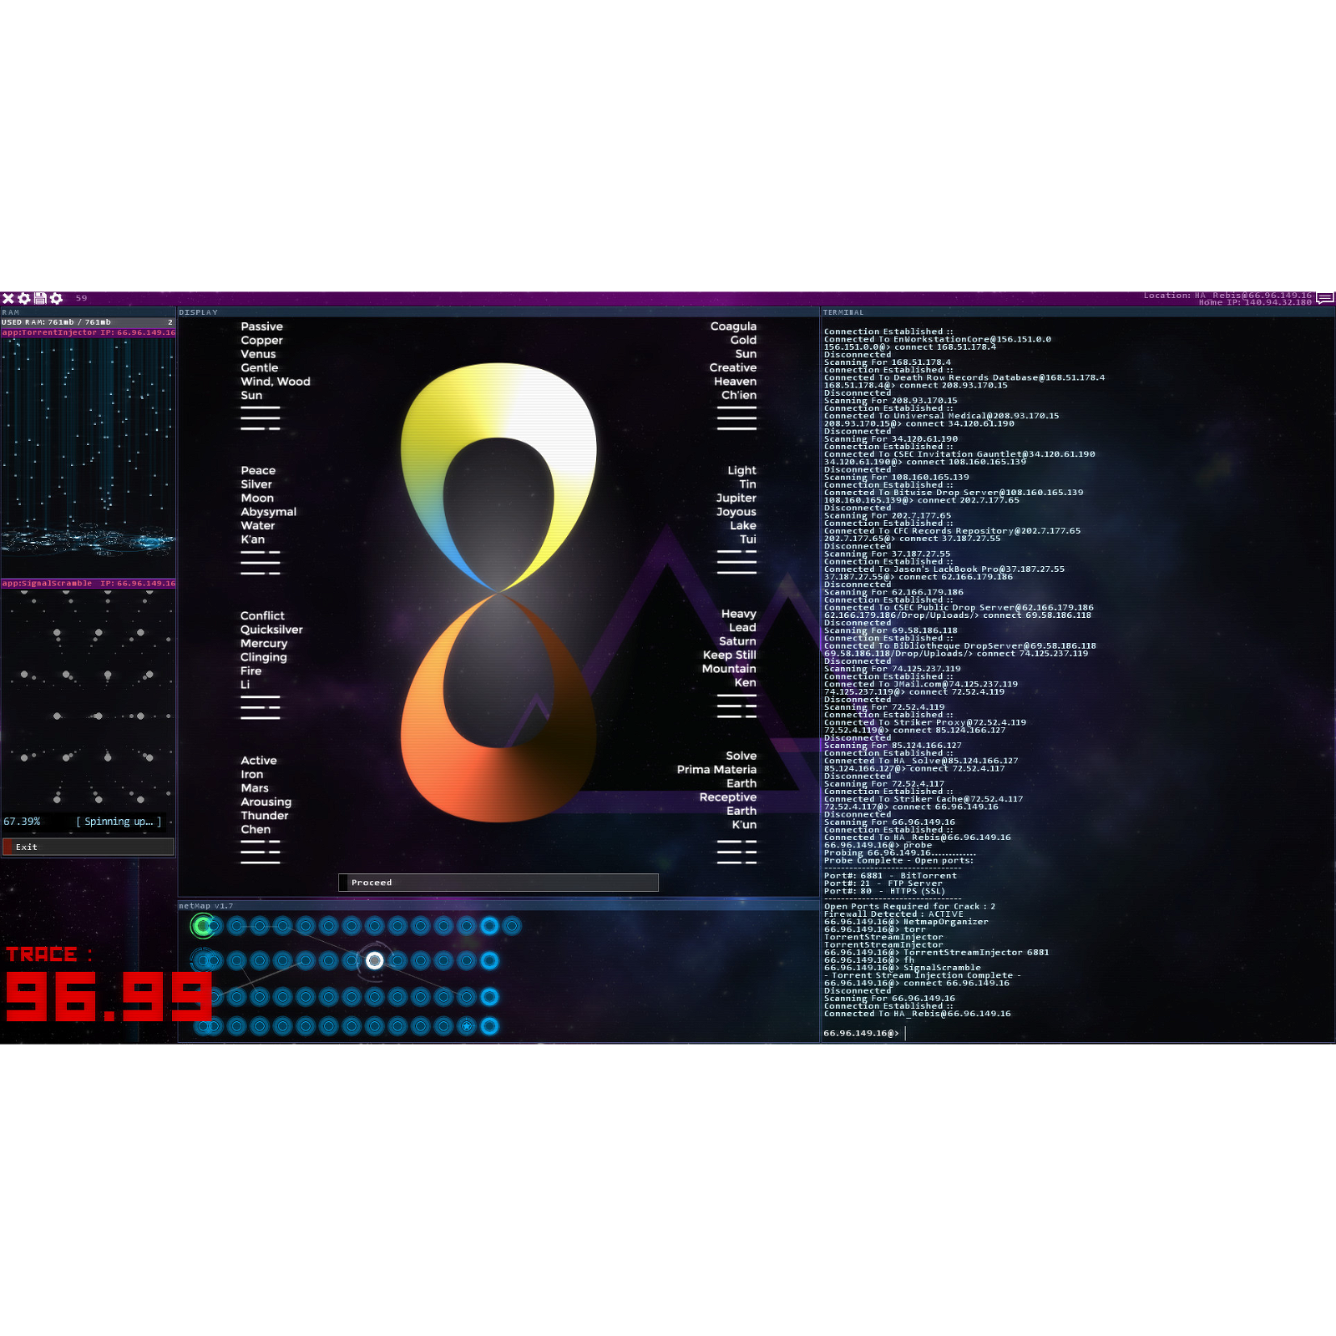Open the mail chat bubble icon
The width and height of the screenshot is (1336, 1336).
point(1324,297)
